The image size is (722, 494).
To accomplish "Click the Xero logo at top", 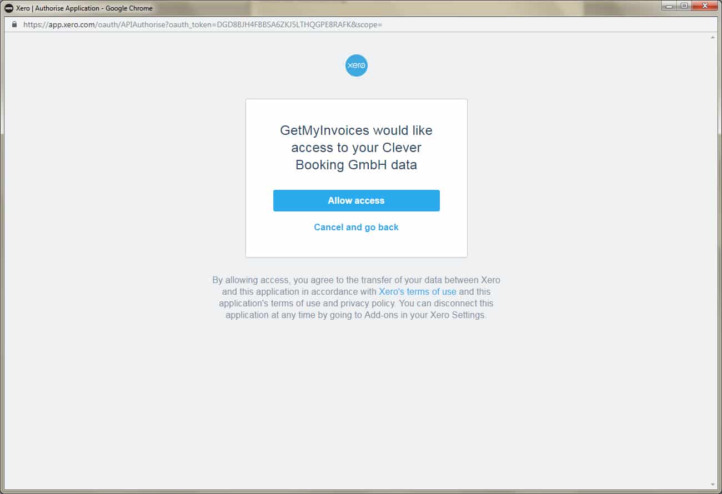I will pyautogui.click(x=356, y=65).
